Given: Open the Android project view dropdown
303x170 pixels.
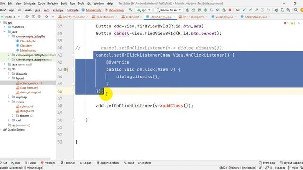Looking at the screenshot, I should 10,17.
